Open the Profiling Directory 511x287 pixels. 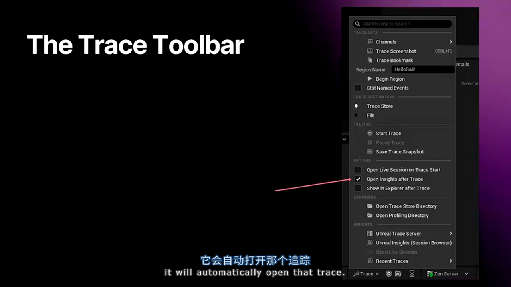[x=402, y=215]
